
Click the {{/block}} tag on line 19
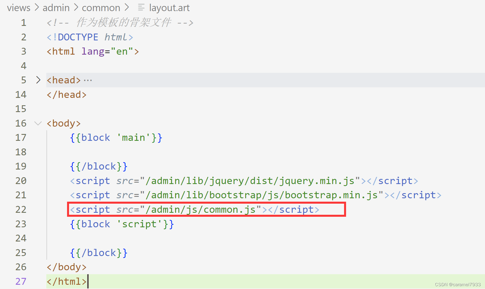[x=99, y=166]
